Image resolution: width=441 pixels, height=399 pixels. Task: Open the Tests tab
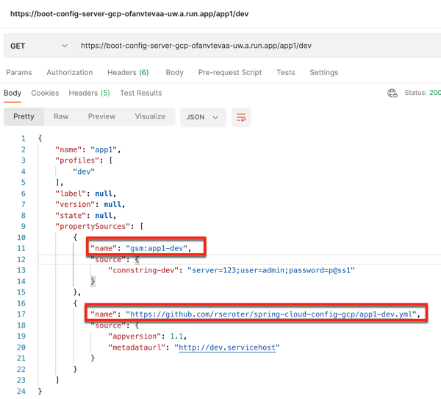pyautogui.click(x=286, y=73)
